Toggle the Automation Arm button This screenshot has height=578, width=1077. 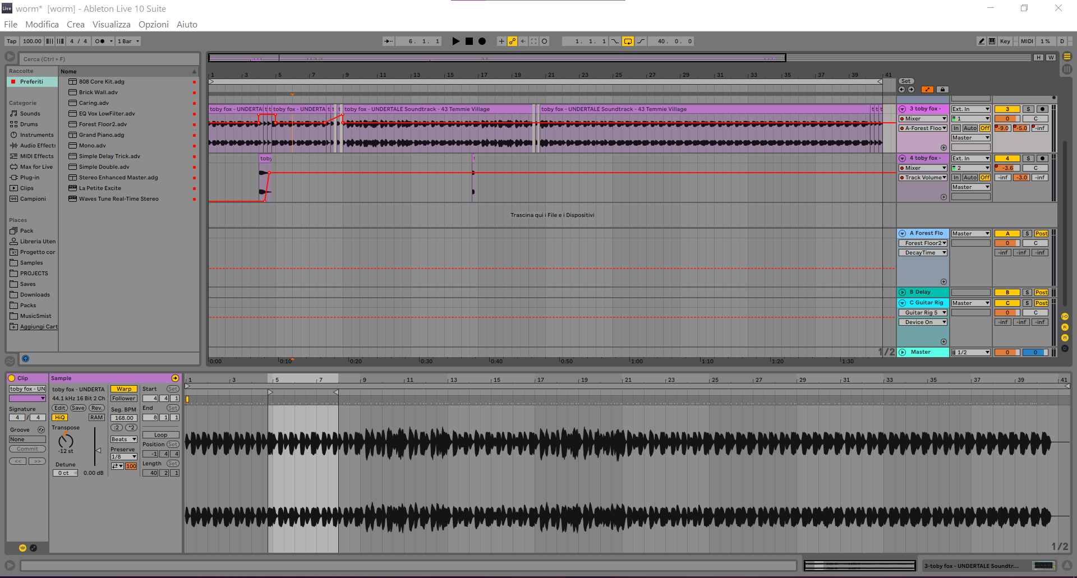(x=512, y=41)
